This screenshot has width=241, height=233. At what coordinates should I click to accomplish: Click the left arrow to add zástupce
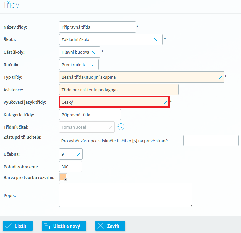tap(176, 141)
